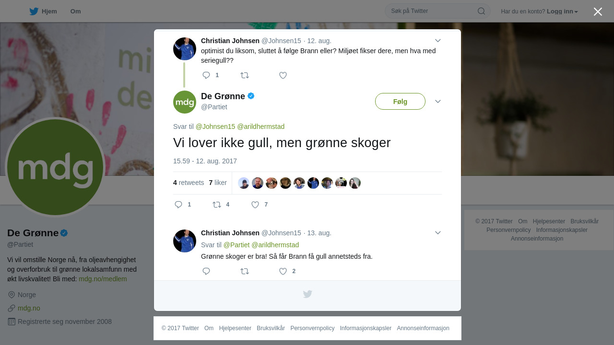The height and width of the screenshot is (345, 614).
Task: Retweet Christian Johnsen's 12. aug. tweet
Action: point(245,75)
